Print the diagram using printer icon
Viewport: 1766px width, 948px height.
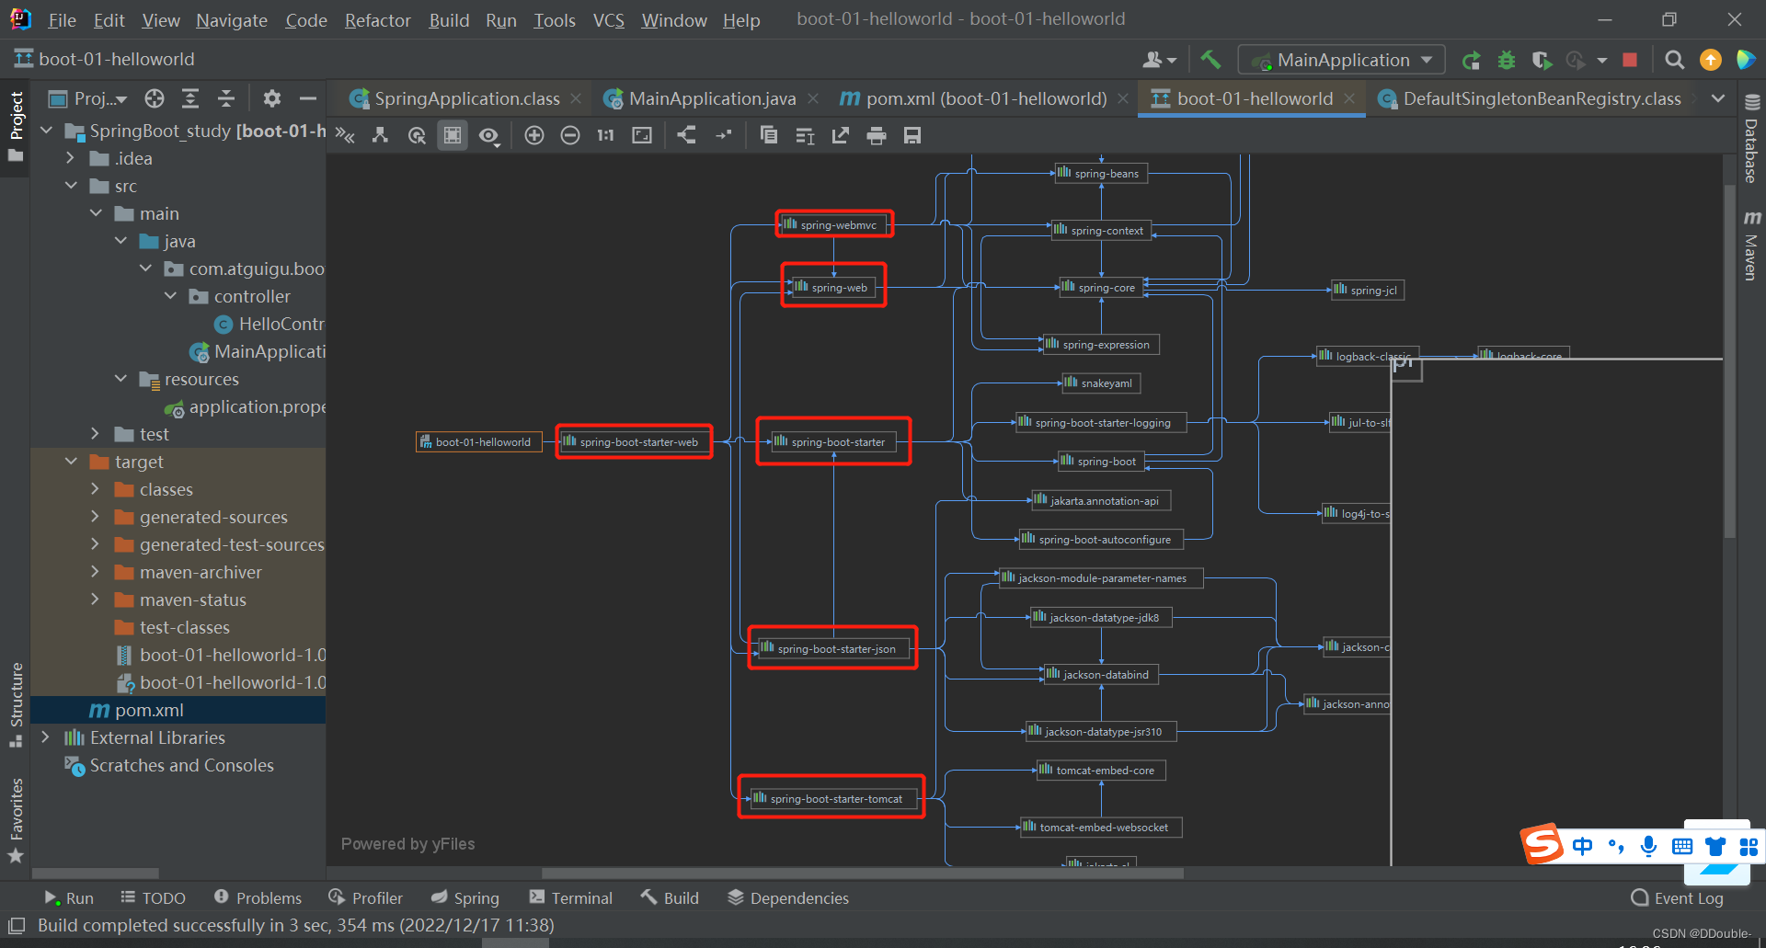877,135
